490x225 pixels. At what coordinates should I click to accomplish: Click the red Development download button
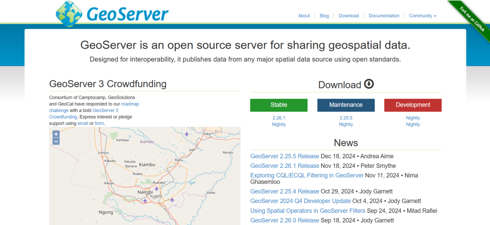point(413,105)
